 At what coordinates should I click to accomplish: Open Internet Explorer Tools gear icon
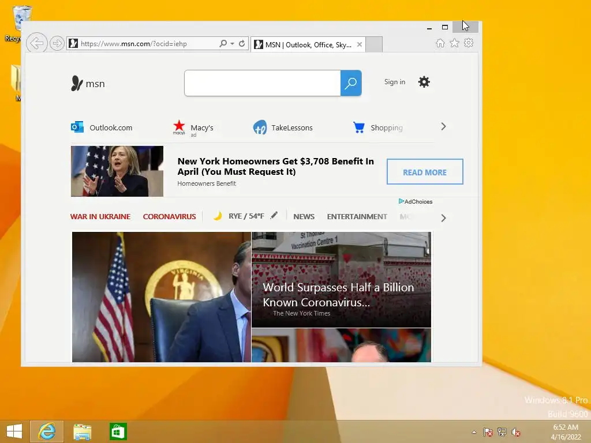[469, 43]
